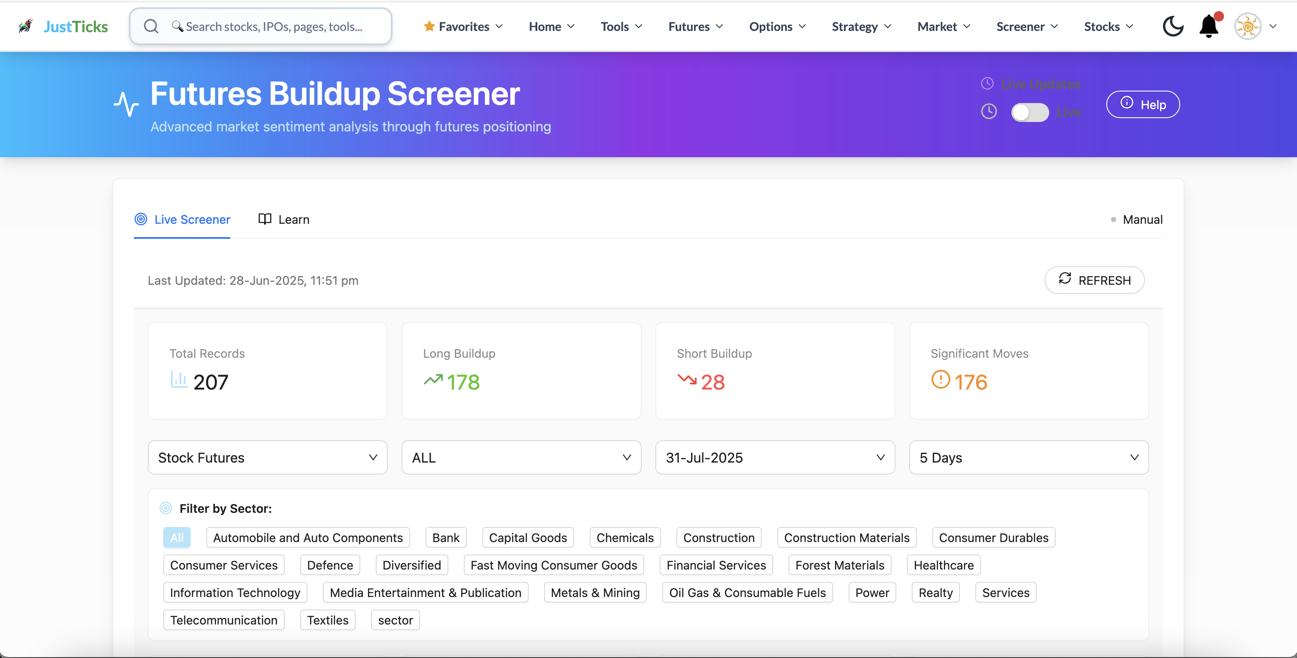Viewport: 1297px width, 658px height.
Task: Click the search stocks input field
Action: [261, 26]
